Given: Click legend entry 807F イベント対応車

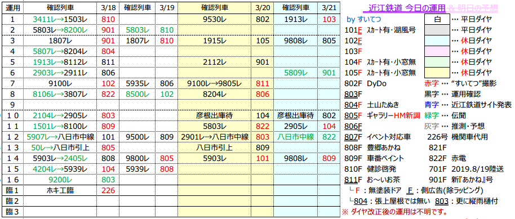Looking at the screenshot, I should click(378, 137).
